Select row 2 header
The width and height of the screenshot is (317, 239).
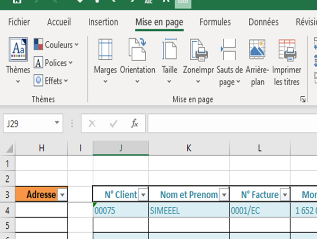point(8,179)
